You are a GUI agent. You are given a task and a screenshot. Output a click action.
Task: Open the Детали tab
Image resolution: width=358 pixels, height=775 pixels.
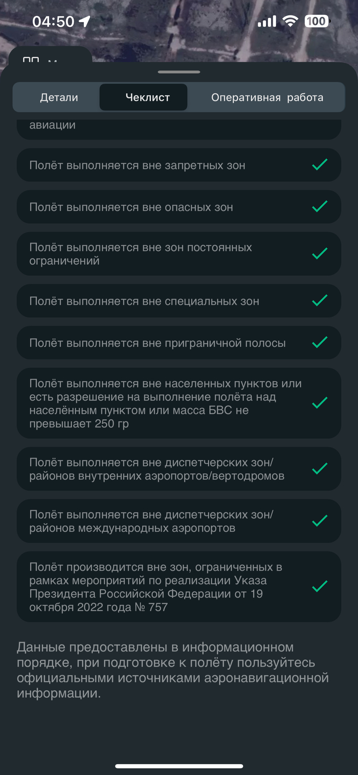(59, 97)
